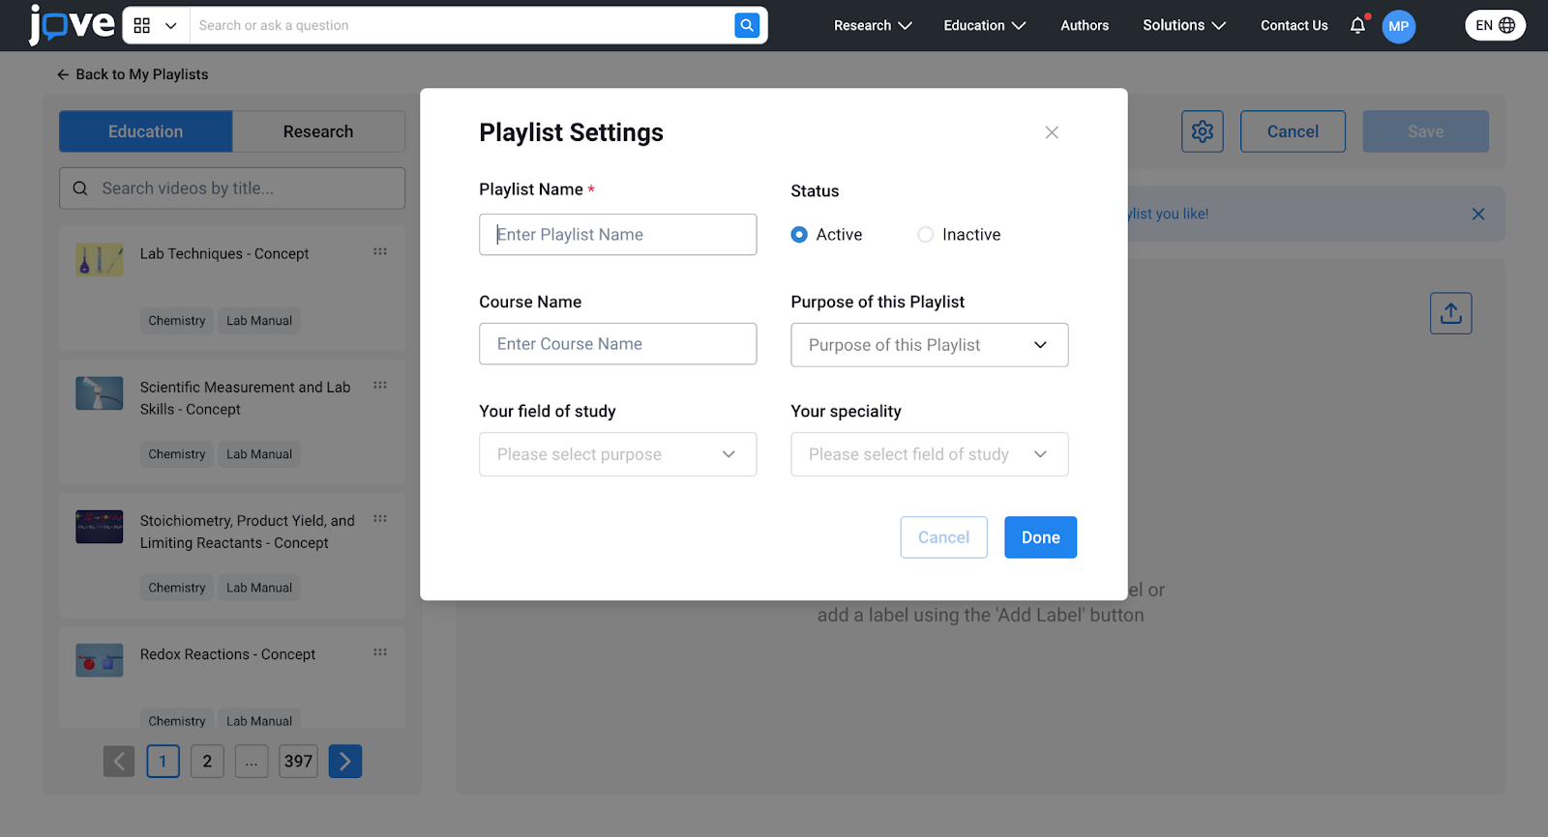Go back to My Playlists
The height and width of the screenshot is (837, 1548).
coord(133,74)
